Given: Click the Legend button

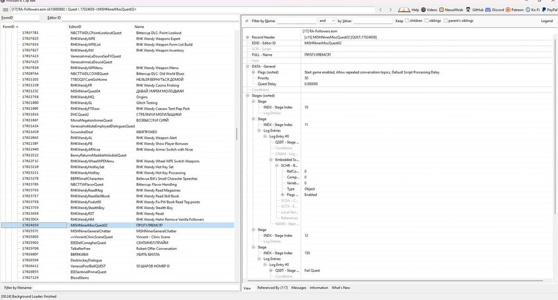Looking at the screenshot, I should 547,21.
